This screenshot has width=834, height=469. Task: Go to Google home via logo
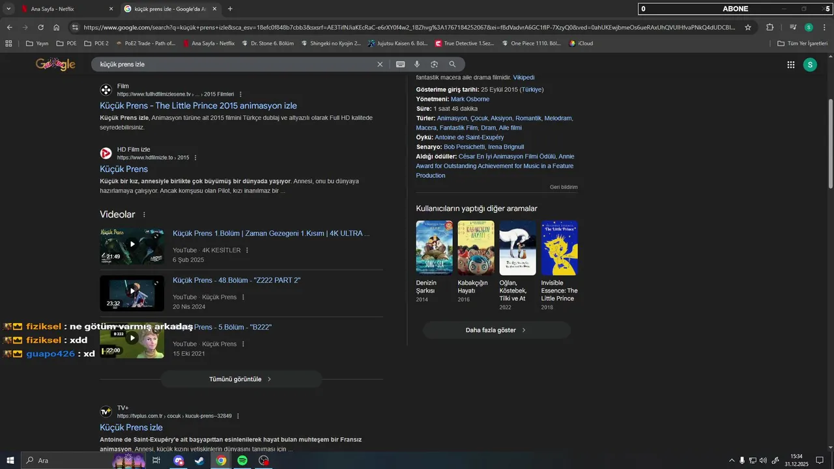pos(55,64)
